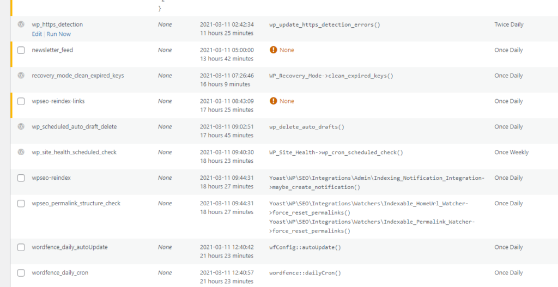This screenshot has width=558, height=287.
Task: Click WordPress icon beside wp_scheduled_auto_draft_delete
Action: [x=21, y=126]
